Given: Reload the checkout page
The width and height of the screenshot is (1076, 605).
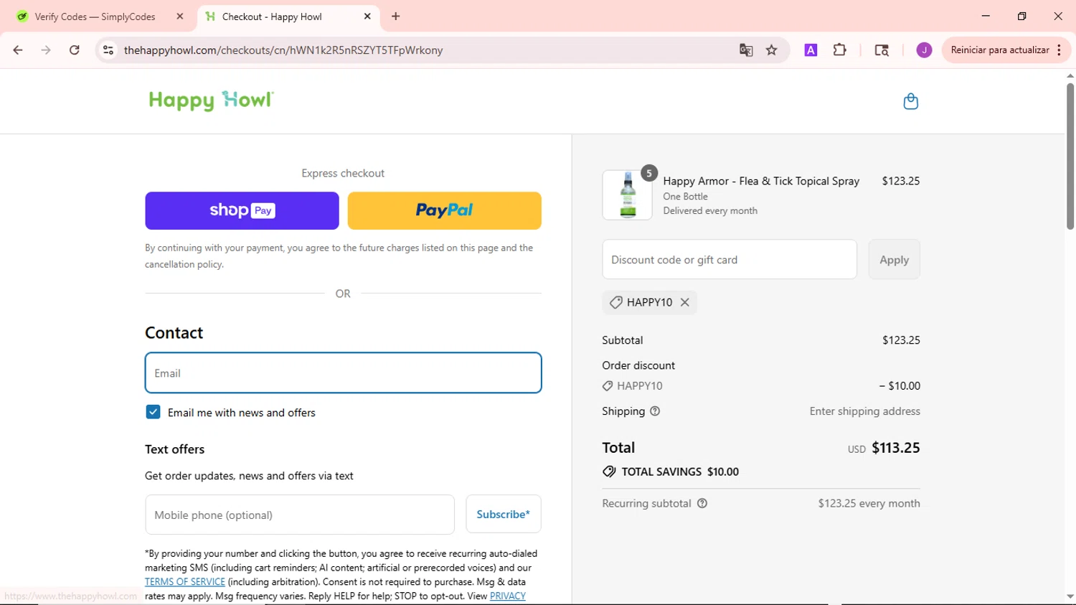Looking at the screenshot, I should tap(75, 50).
